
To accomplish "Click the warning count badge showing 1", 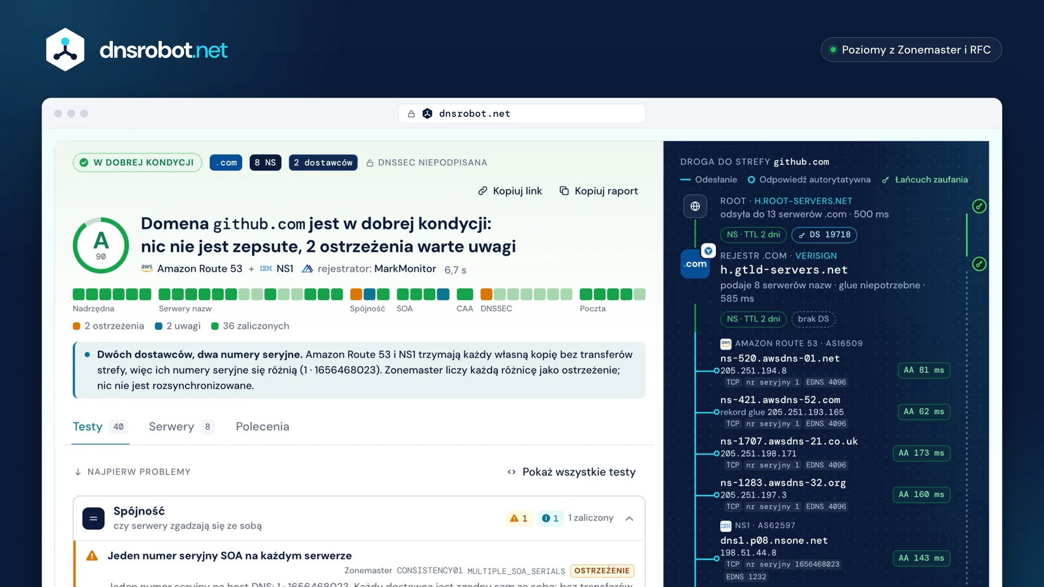I will coord(519,519).
